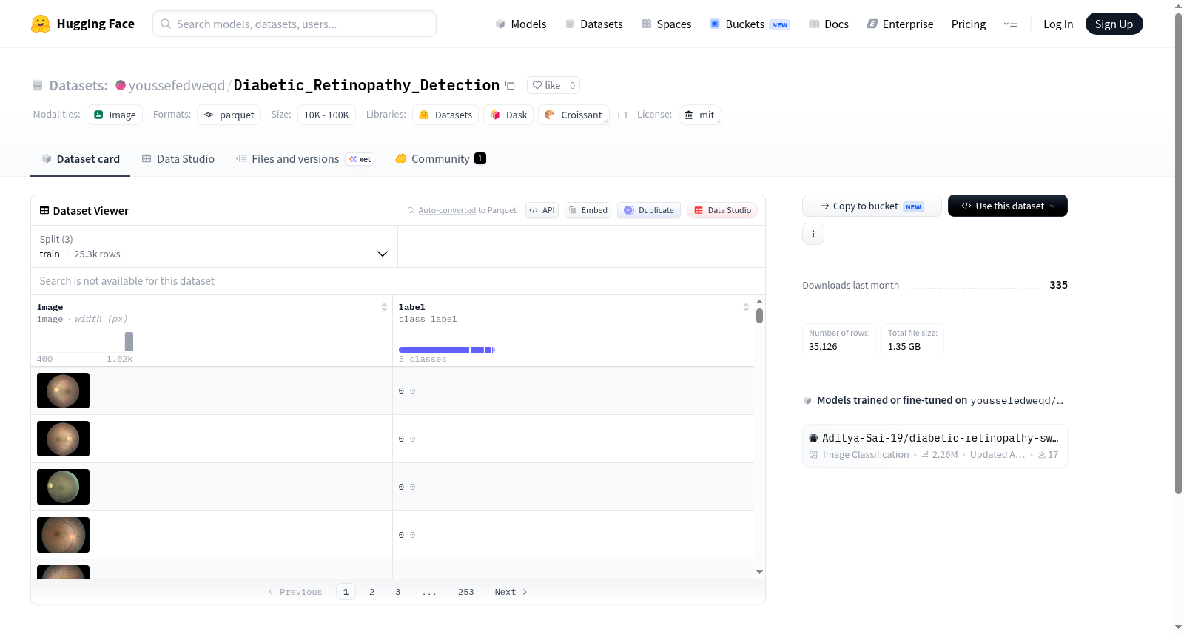Click the image width histogram bar

(129, 342)
